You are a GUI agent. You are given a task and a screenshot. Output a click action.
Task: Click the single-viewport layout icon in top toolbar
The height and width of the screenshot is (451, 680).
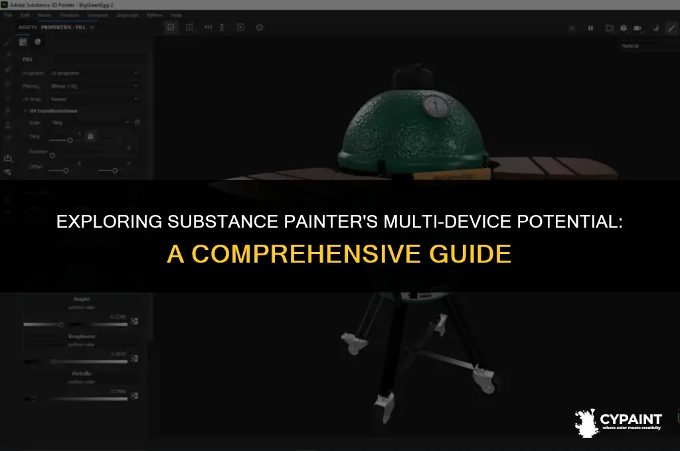point(171,27)
